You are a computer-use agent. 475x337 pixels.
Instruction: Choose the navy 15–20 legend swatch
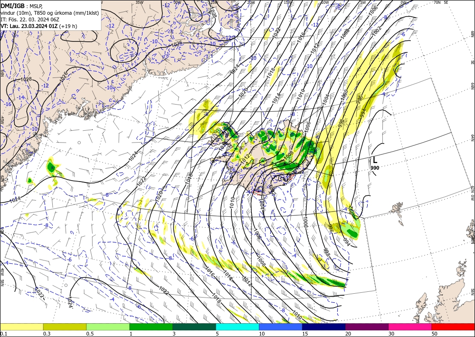pyautogui.click(x=324, y=327)
